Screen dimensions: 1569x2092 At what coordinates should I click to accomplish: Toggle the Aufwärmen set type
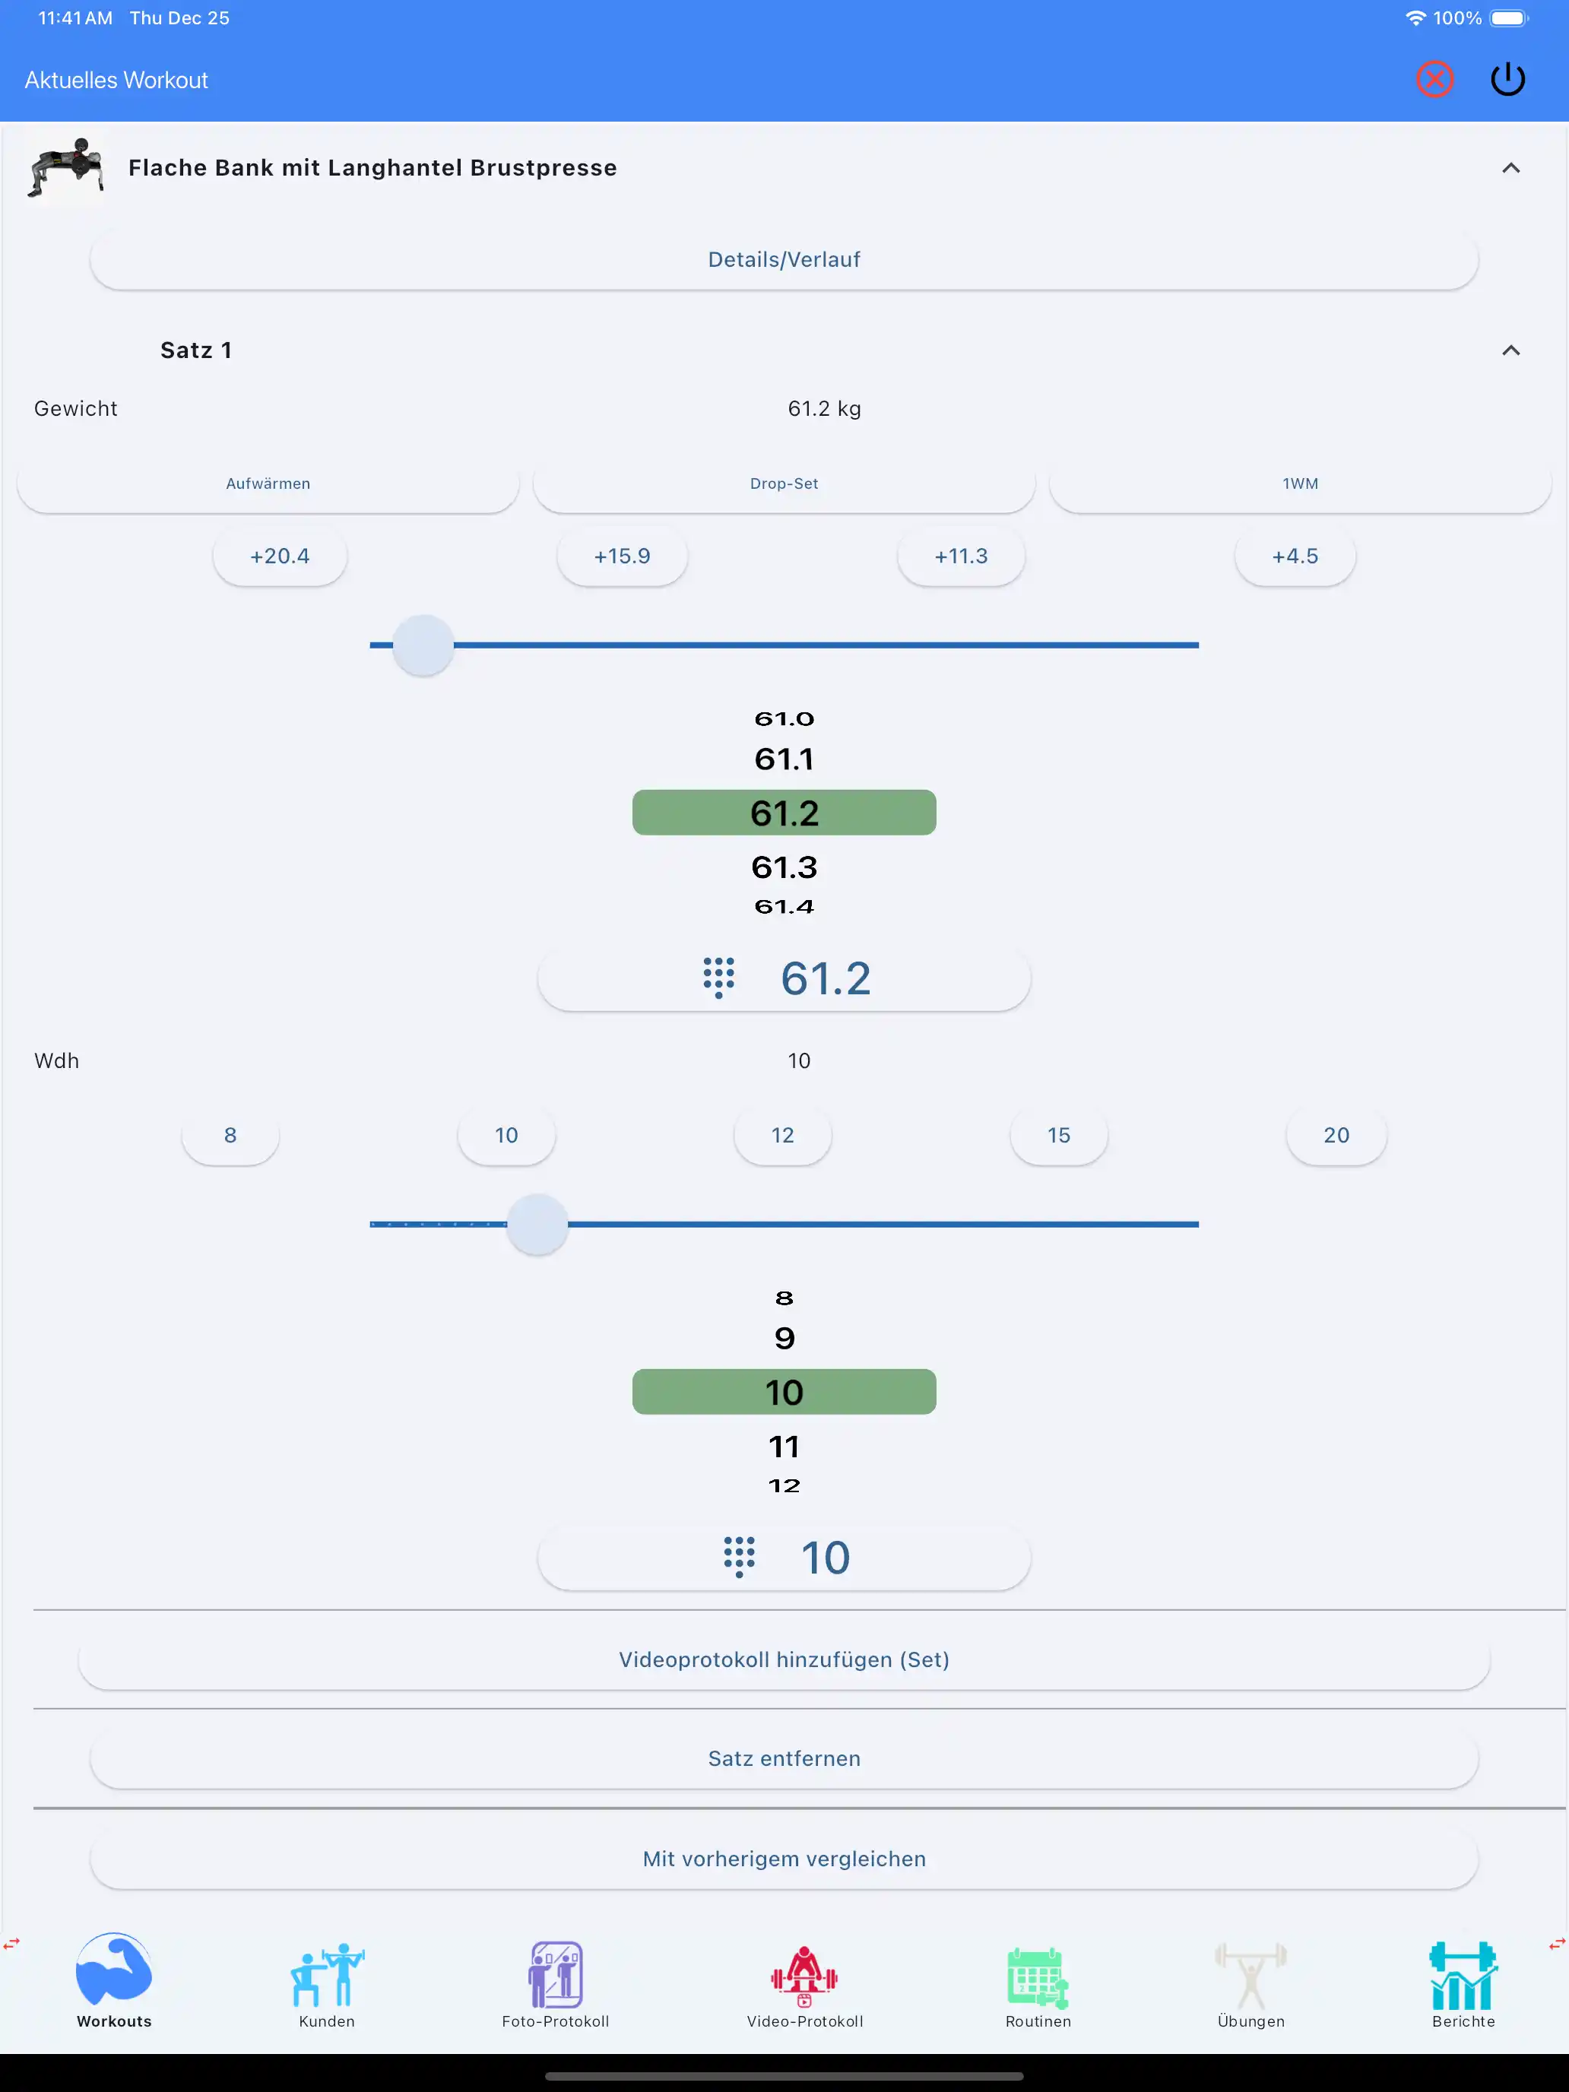click(x=268, y=483)
